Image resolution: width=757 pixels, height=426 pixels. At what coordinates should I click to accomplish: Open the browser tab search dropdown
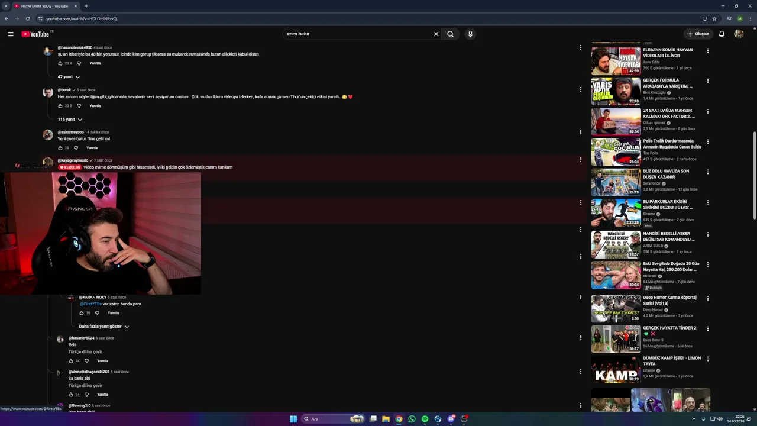click(5, 6)
